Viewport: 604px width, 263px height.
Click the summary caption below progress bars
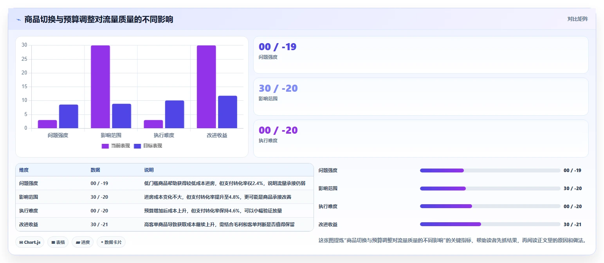click(x=453, y=240)
